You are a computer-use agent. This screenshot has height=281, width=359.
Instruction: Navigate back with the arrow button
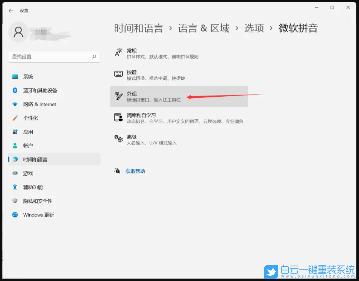[x=10, y=11]
